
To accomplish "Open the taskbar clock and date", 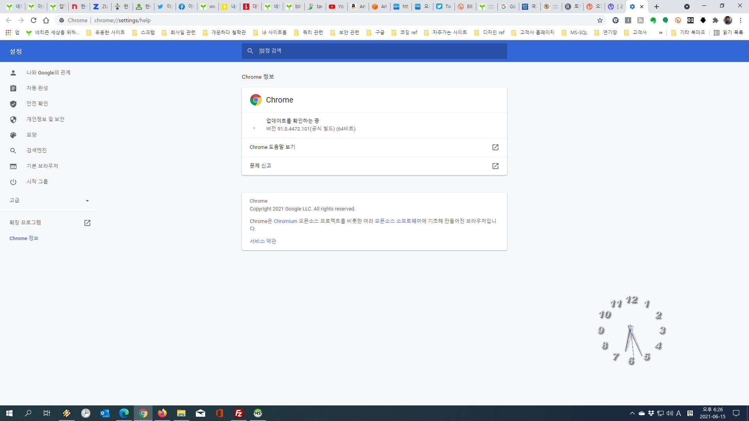I will (x=713, y=413).
